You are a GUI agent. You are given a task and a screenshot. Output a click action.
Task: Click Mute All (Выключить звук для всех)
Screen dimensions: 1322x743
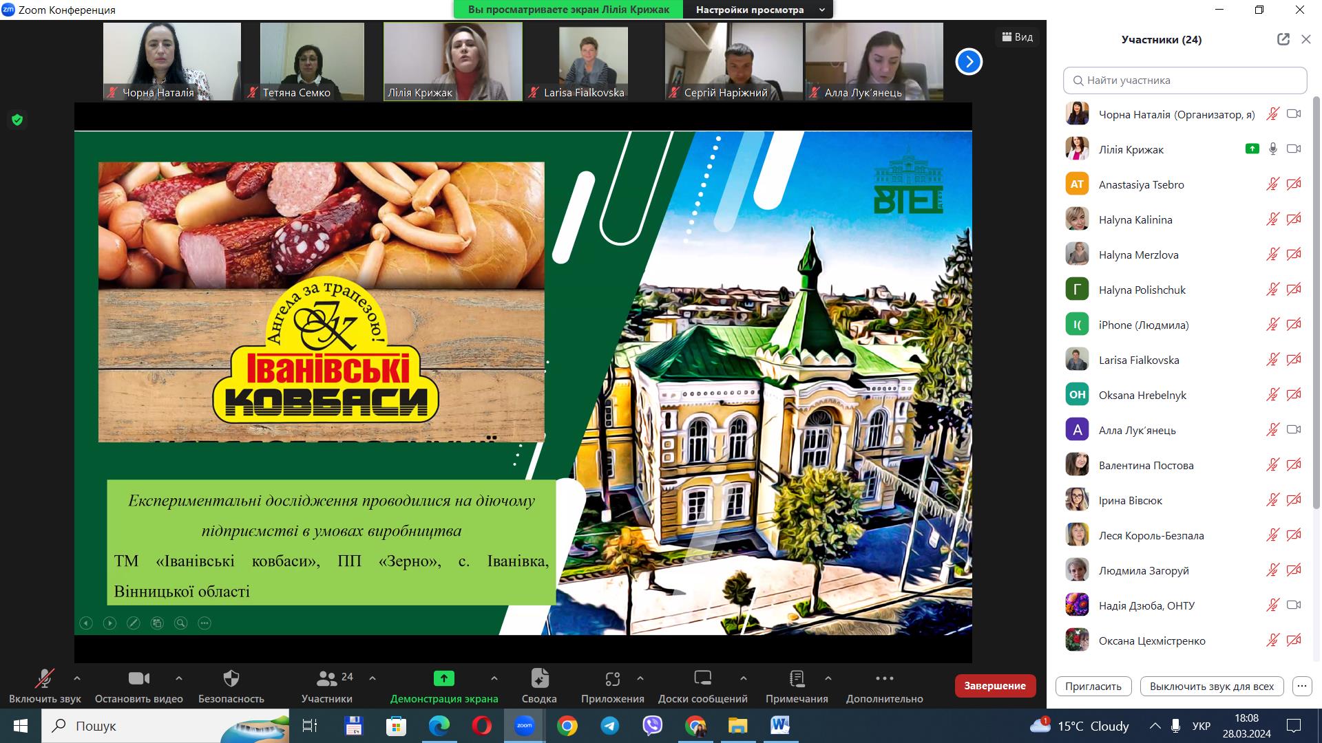(x=1211, y=686)
